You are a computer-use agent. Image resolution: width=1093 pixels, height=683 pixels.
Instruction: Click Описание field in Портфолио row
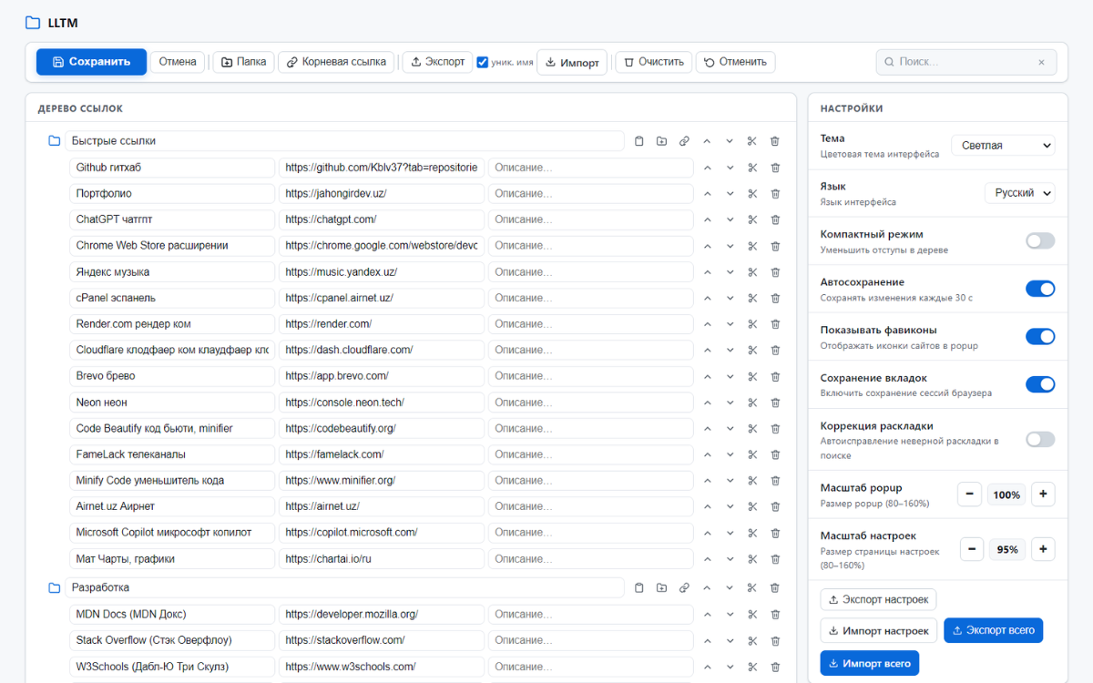pyautogui.click(x=591, y=194)
